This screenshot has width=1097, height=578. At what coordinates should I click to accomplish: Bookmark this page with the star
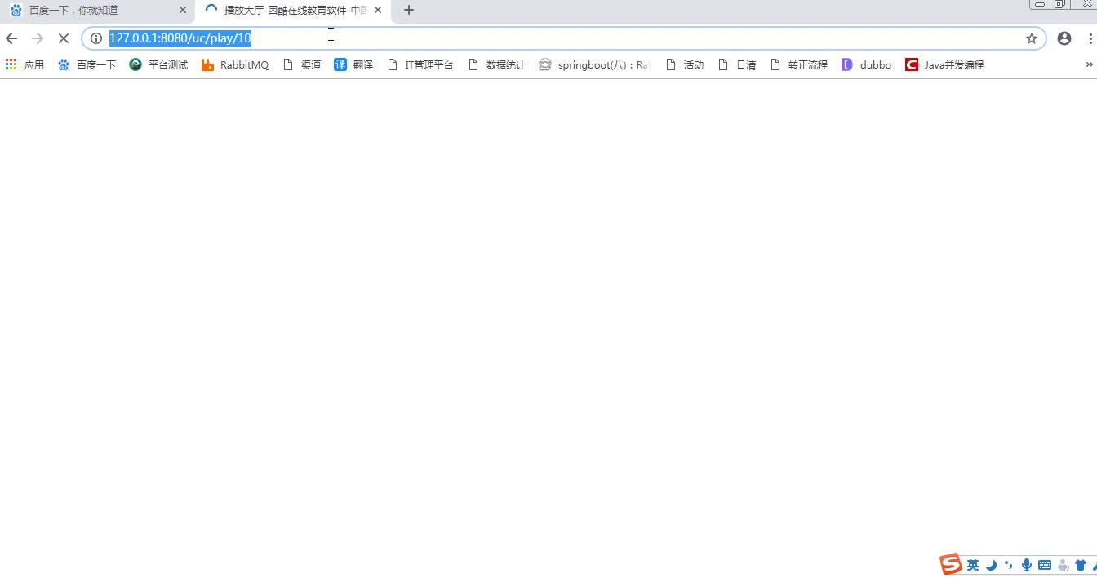1032,38
